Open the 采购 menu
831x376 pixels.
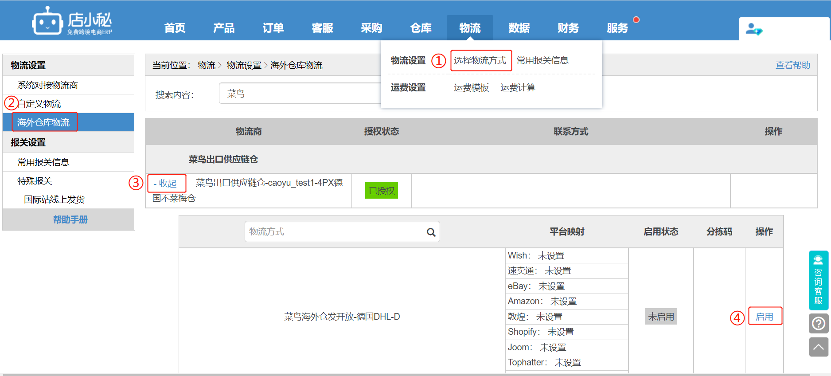click(x=371, y=28)
